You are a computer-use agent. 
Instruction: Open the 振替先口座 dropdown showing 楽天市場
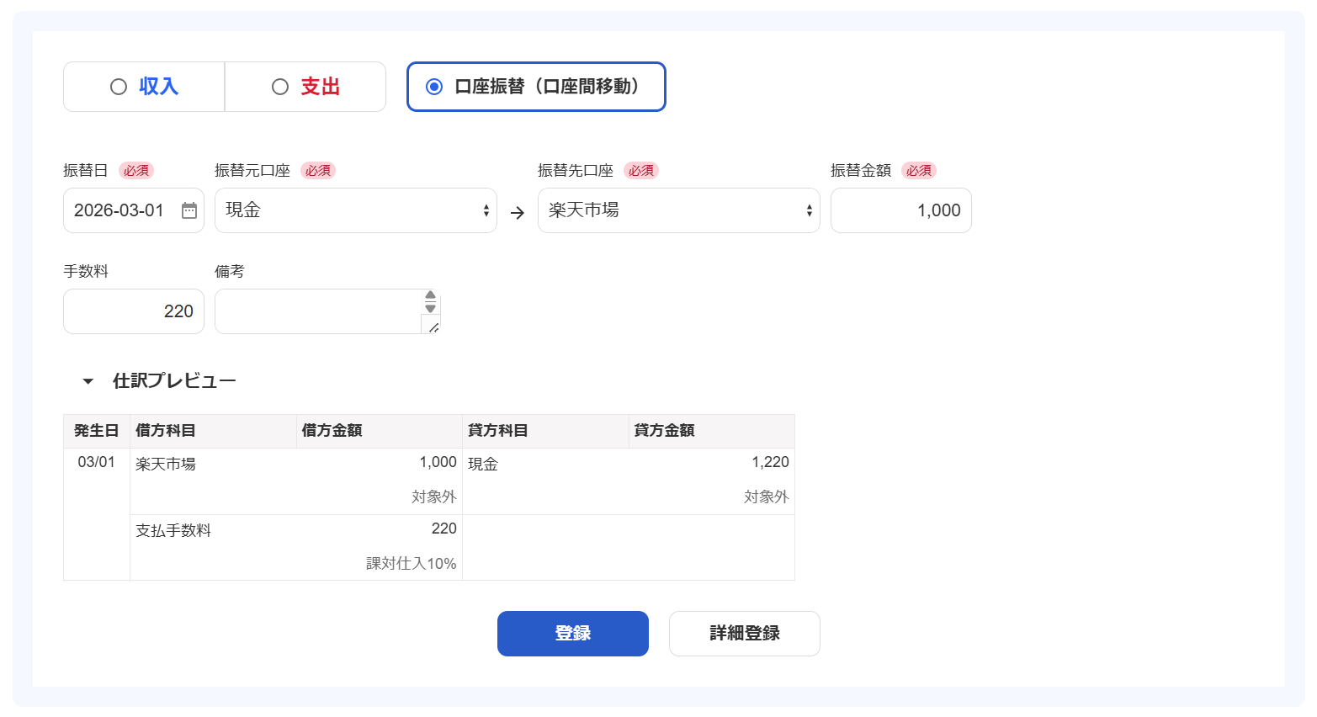tap(679, 210)
